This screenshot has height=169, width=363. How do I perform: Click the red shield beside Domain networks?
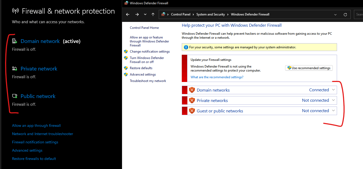point(192,90)
